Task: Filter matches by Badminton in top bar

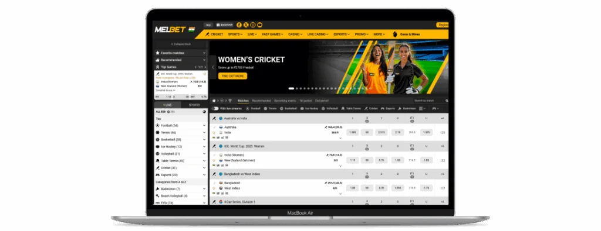Action: (407, 108)
